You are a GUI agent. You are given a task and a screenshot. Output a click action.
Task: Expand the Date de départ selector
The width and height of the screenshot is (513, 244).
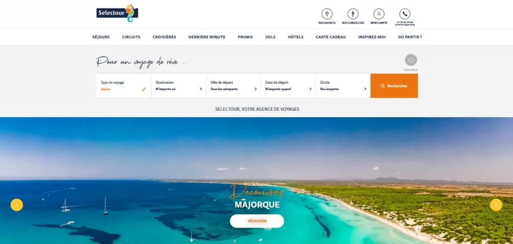click(288, 86)
